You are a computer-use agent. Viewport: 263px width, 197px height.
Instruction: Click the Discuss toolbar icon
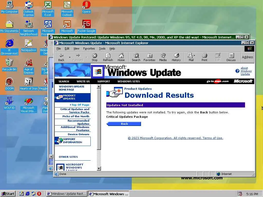coord(231,57)
